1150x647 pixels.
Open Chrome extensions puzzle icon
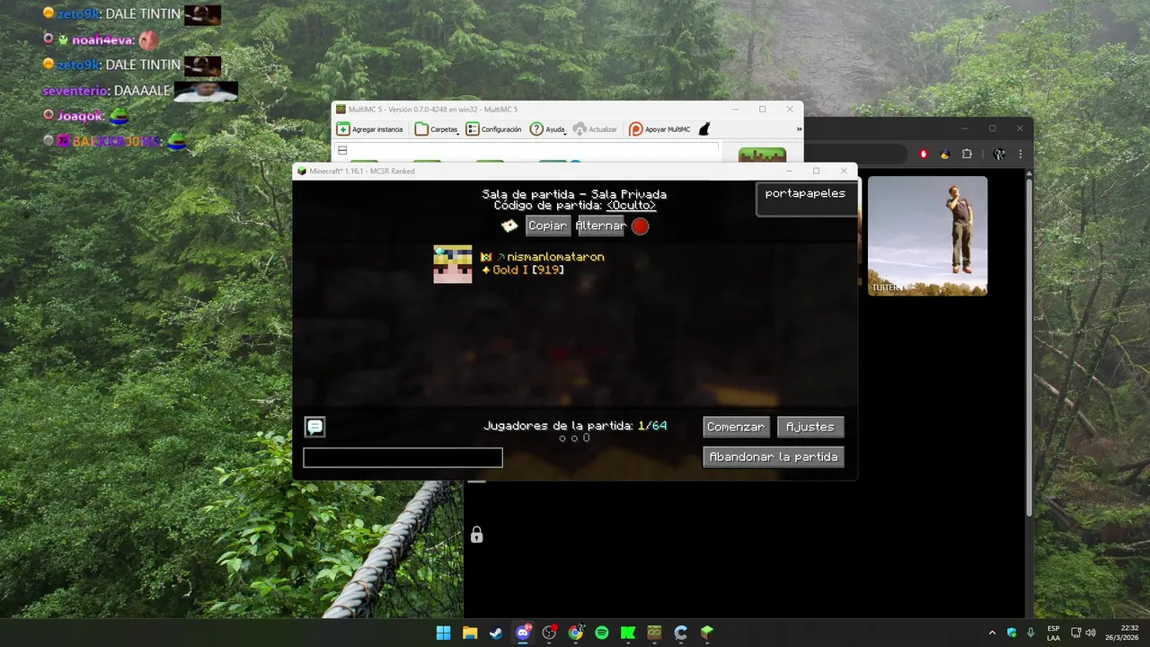tap(967, 154)
